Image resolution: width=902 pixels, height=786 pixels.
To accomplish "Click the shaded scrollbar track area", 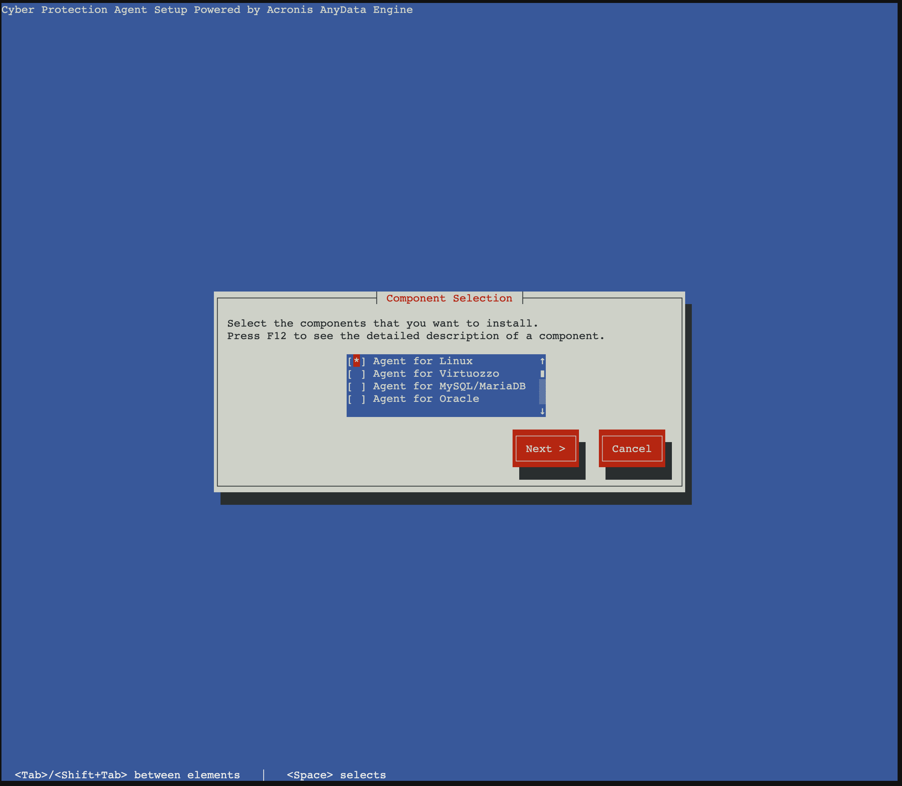I will [542, 392].
